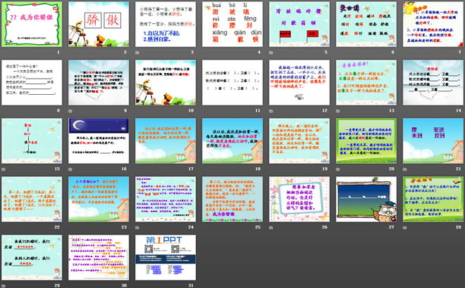Select slide 15 with vertical arrow diagram
This screenshot has width=465, height=288.
coord(32,140)
